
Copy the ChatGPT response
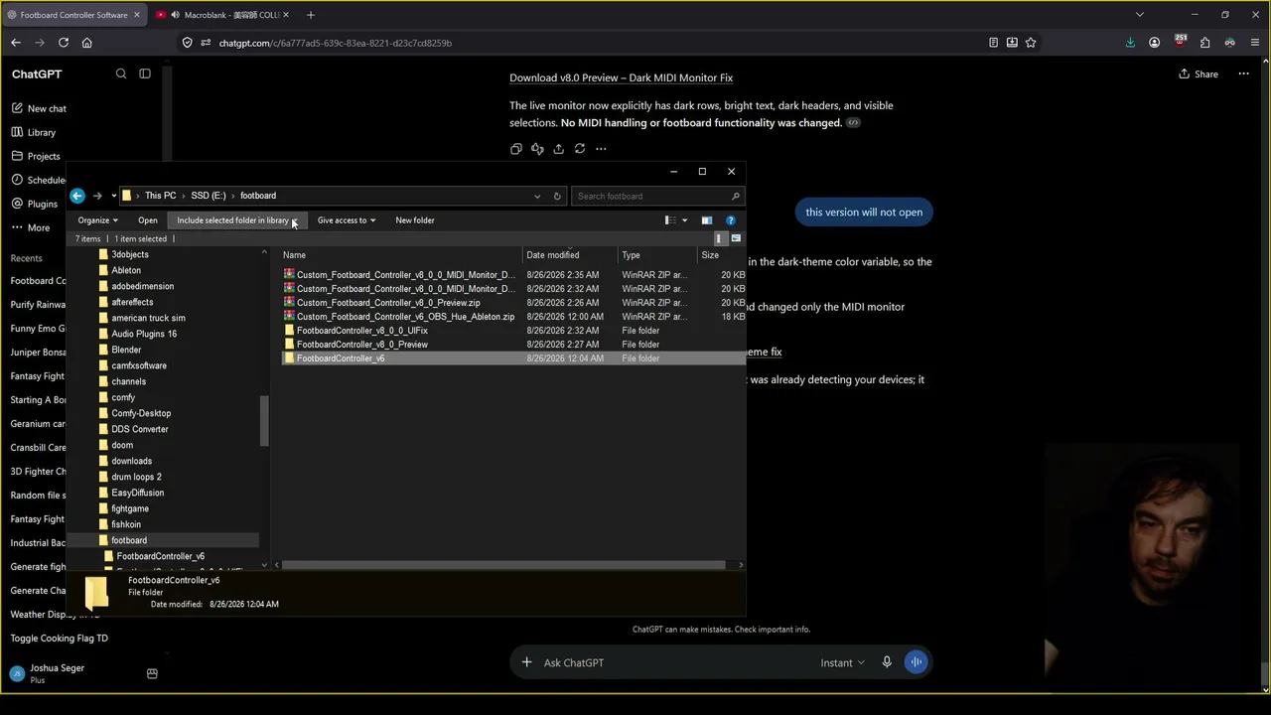(516, 149)
